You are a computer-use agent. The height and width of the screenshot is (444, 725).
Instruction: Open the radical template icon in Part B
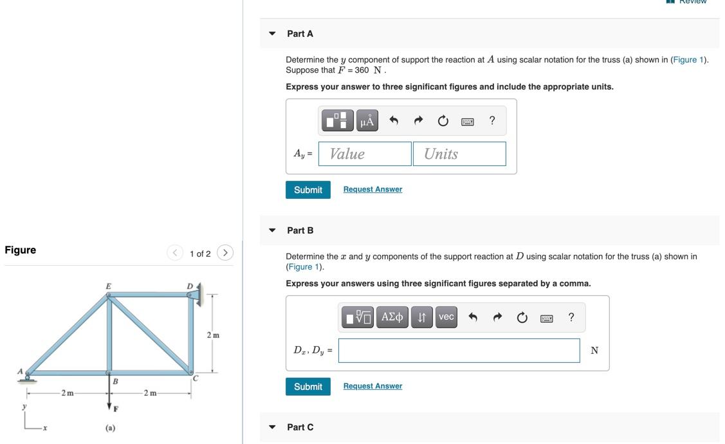pos(358,317)
